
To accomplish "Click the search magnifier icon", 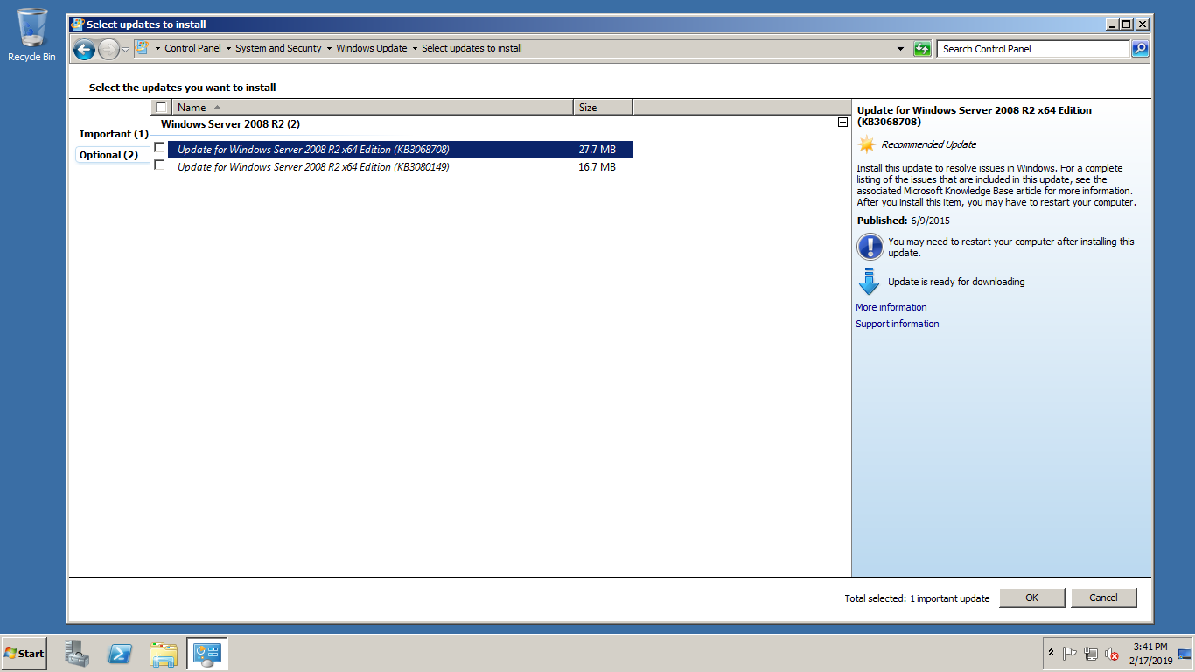I will 1140,49.
